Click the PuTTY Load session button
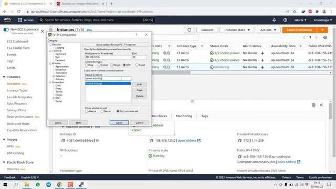Screen dimensions: 336x189 tap(140, 84)
